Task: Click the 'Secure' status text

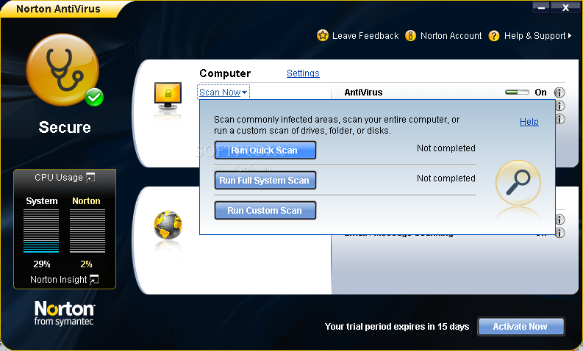Action: pos(65,127)
